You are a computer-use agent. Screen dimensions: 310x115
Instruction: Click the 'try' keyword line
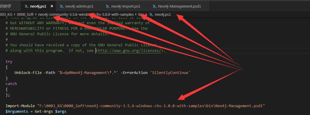click(x=9, y=61)
